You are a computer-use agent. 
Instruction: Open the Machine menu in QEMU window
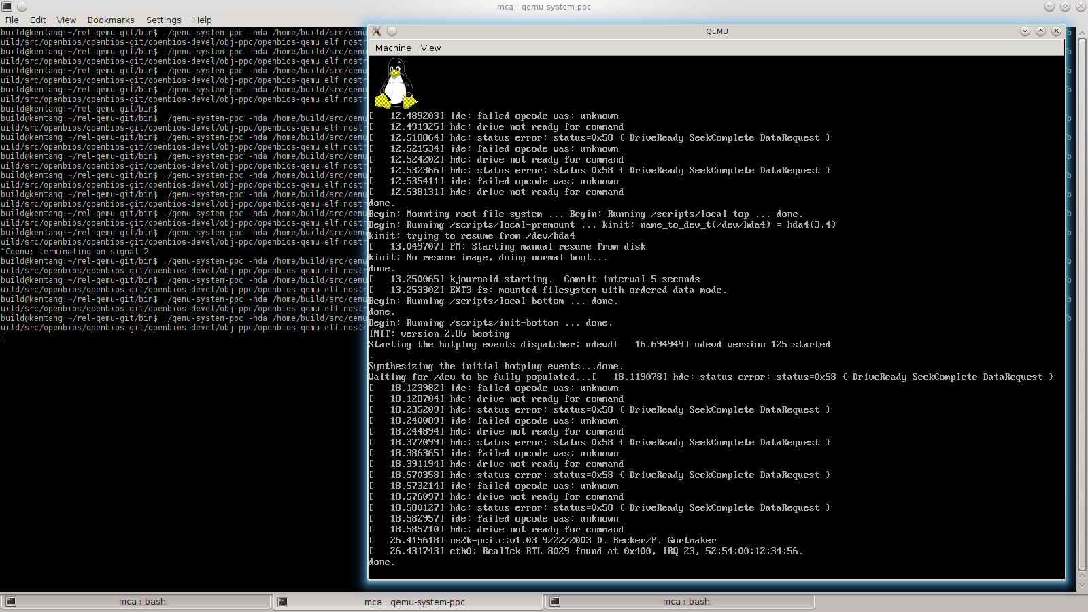393,48
